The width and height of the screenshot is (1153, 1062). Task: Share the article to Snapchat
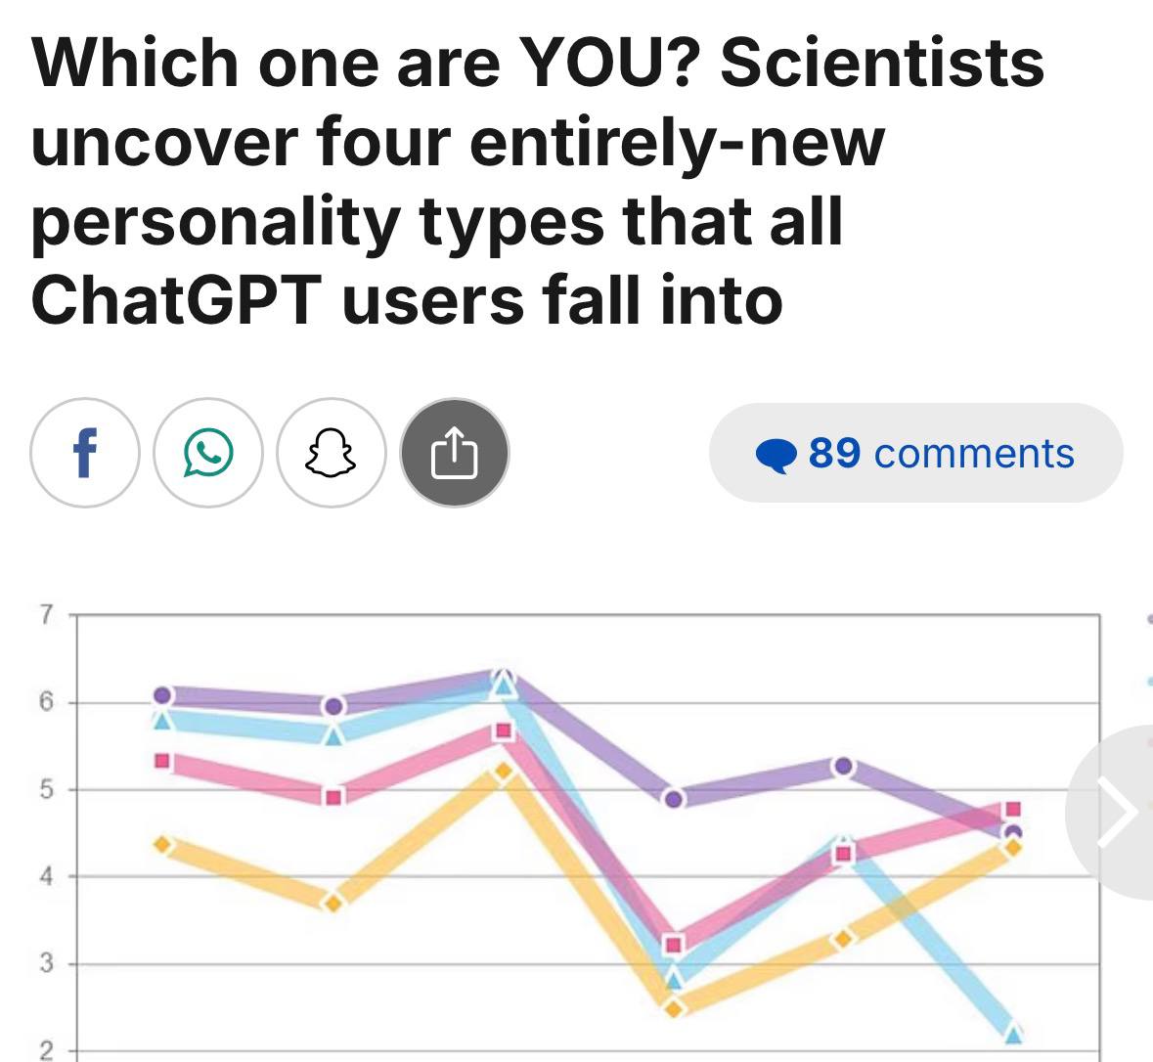(332, 453)
